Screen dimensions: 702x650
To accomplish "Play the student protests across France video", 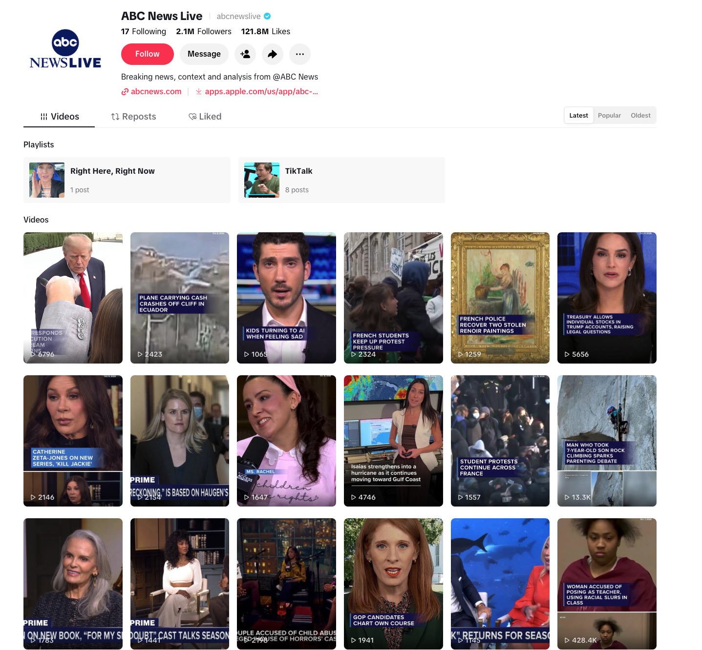I will pos(500,441).
